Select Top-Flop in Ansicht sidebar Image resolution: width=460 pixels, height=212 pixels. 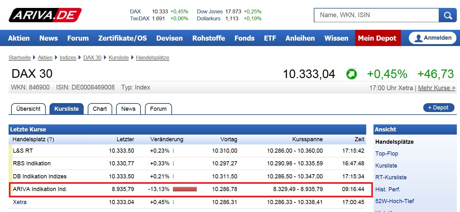click(387, 154)
